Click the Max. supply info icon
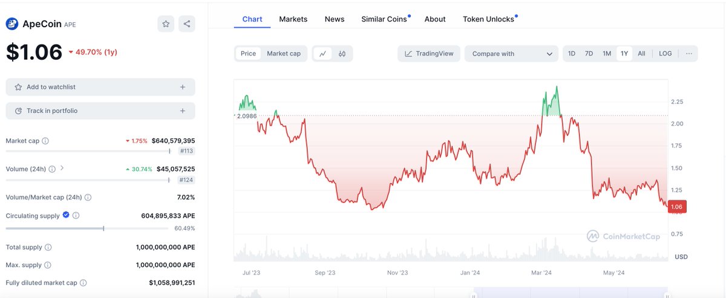The image size is (726, 298). coord(47,265)
